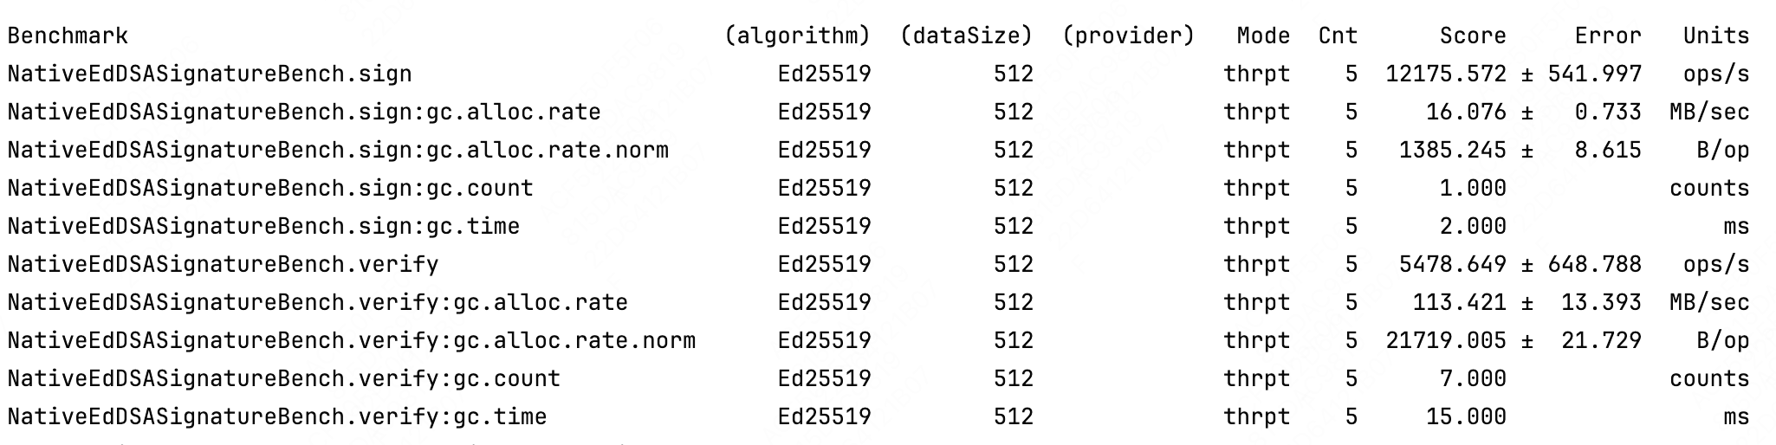Click the score value 5478.649
The height and width of the screenshot is (445, 1776).
[x=1453, y=264]
